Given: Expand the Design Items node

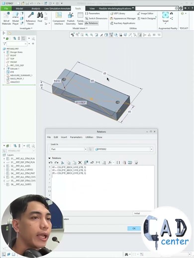Looking at the screenshot, I should [4, 52].
